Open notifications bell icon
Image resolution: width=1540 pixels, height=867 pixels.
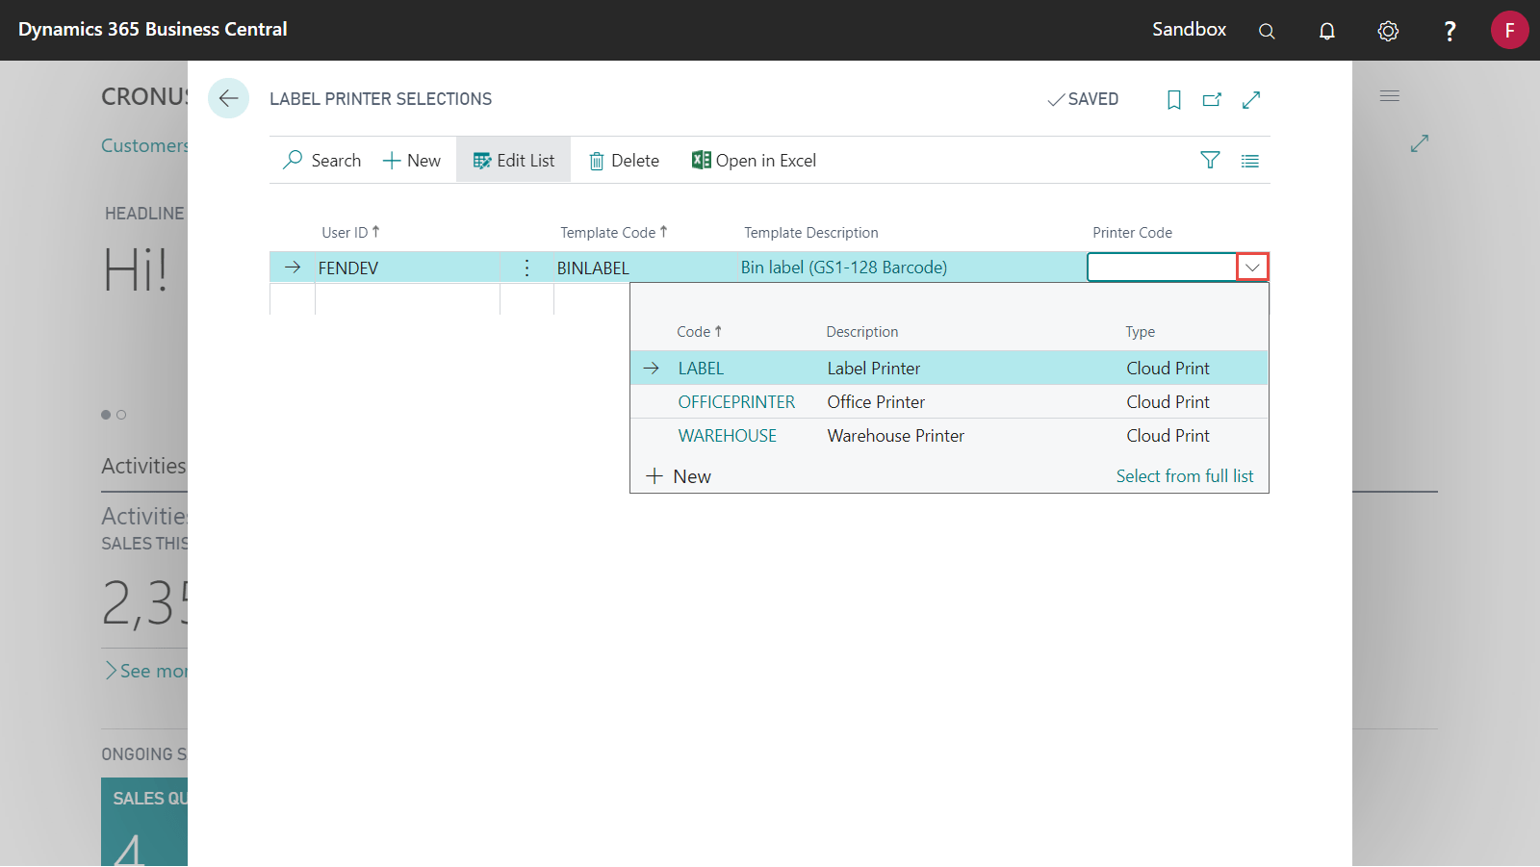(1326, 31)
